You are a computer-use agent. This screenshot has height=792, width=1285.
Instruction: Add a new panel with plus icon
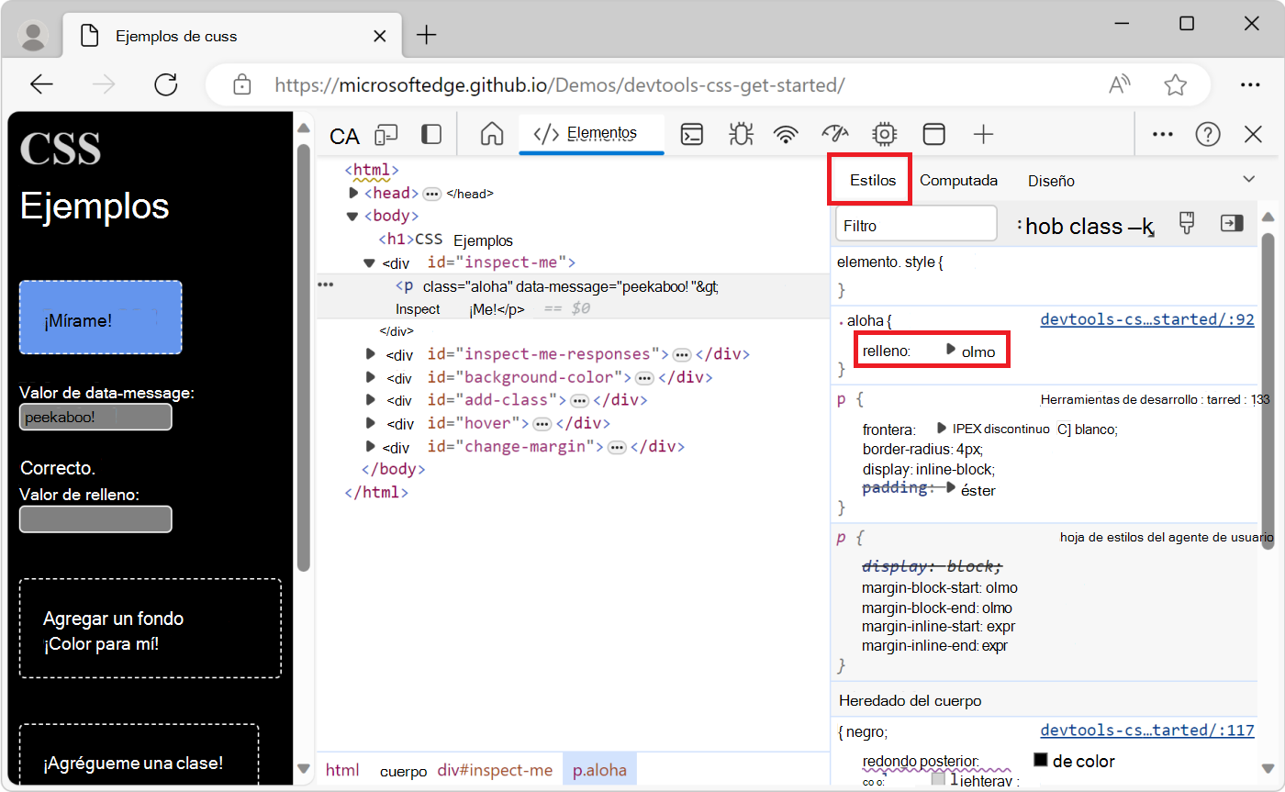coord(983,134)
